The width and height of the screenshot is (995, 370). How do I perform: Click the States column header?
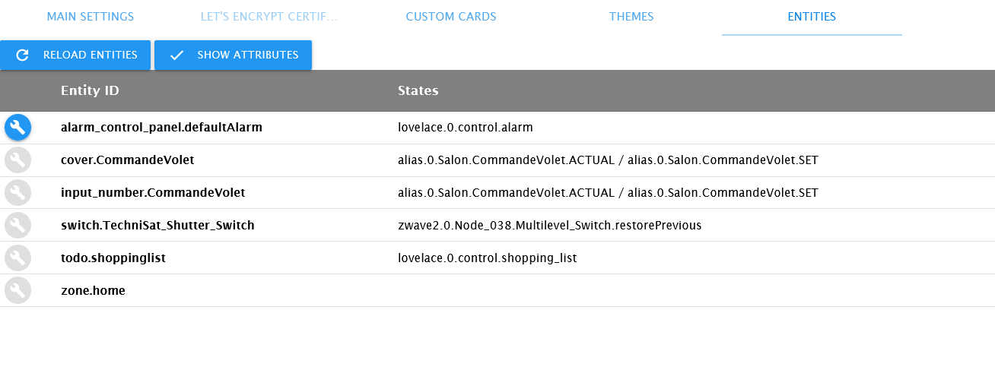click(418, 91)
